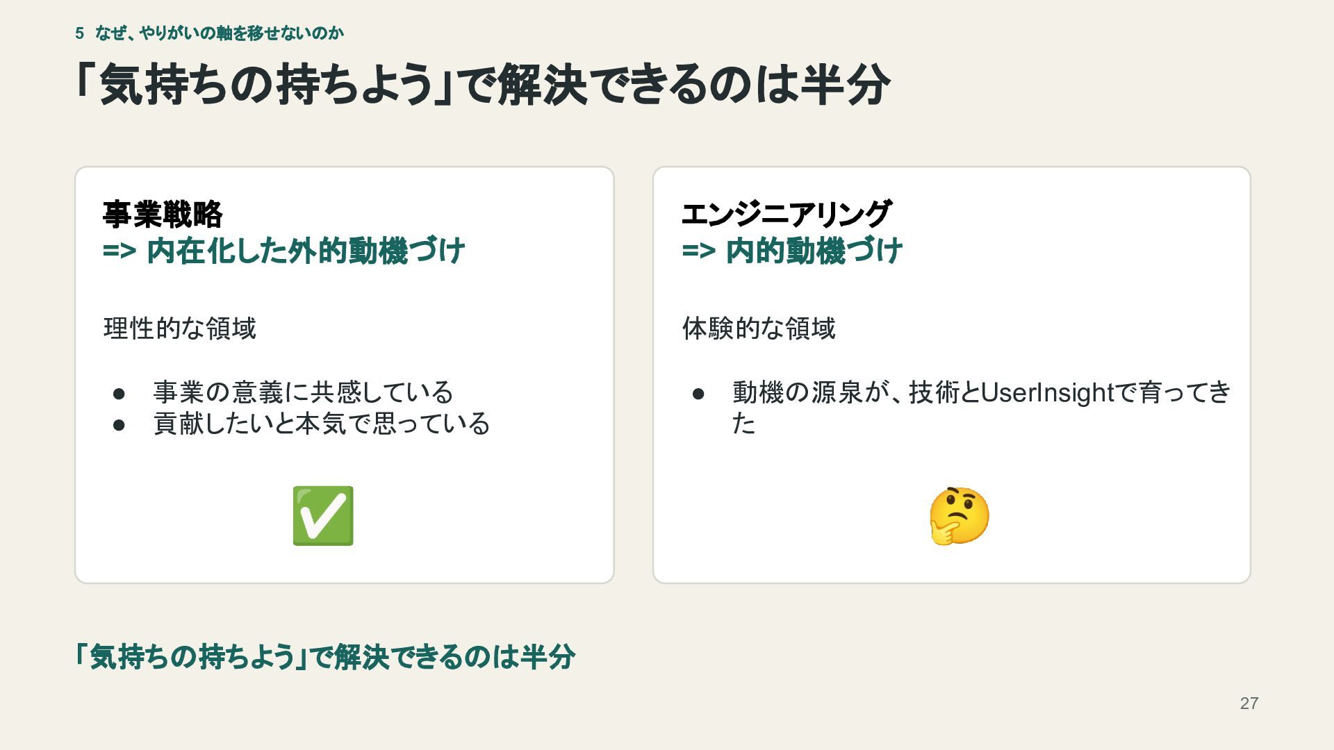Image resolution: width=1334 pixels, height=750 pixels.
Task: Click the 事業戦略 card heading
Action: point(163,214)
